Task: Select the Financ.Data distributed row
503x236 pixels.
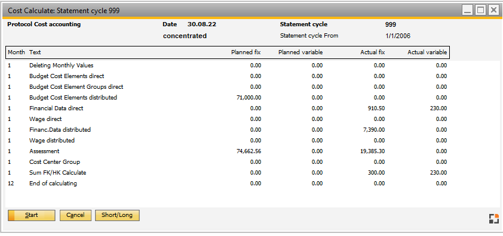Action: pyautogui.click(x=227, y=130)
